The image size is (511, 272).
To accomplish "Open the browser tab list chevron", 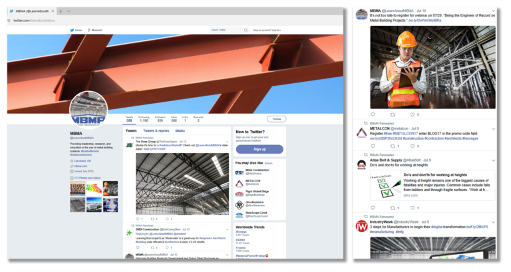I will tap(69, 11).
